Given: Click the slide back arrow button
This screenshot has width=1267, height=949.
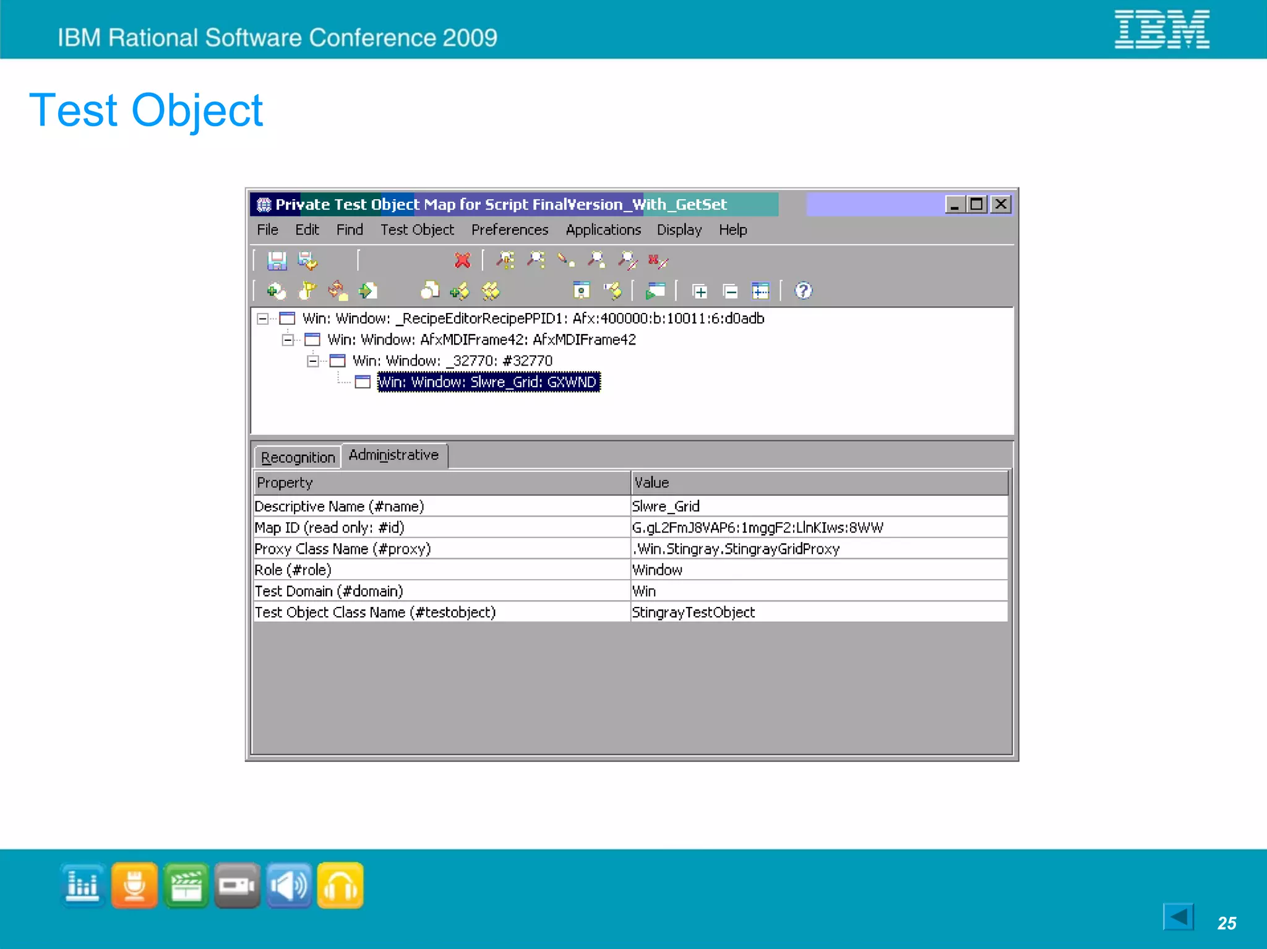Looking at the screenshot, I should pos(1179,916).
